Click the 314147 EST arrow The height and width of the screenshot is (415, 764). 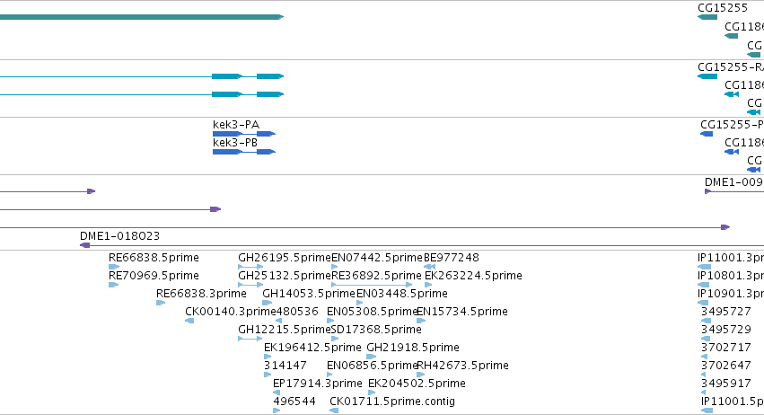tap(268, 375)
